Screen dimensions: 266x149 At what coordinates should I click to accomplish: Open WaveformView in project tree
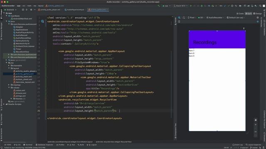[x=21, y=52]
